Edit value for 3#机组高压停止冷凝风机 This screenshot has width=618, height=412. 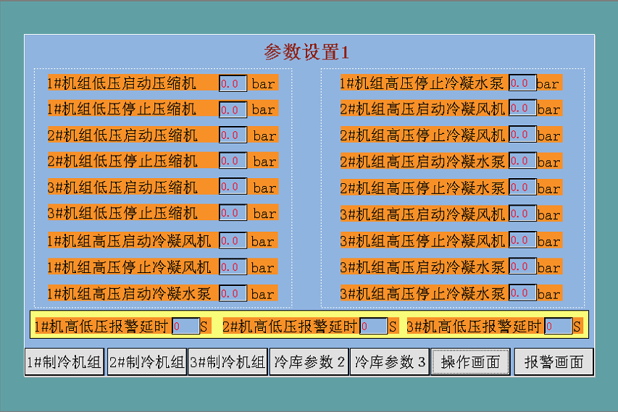(522, 240)
